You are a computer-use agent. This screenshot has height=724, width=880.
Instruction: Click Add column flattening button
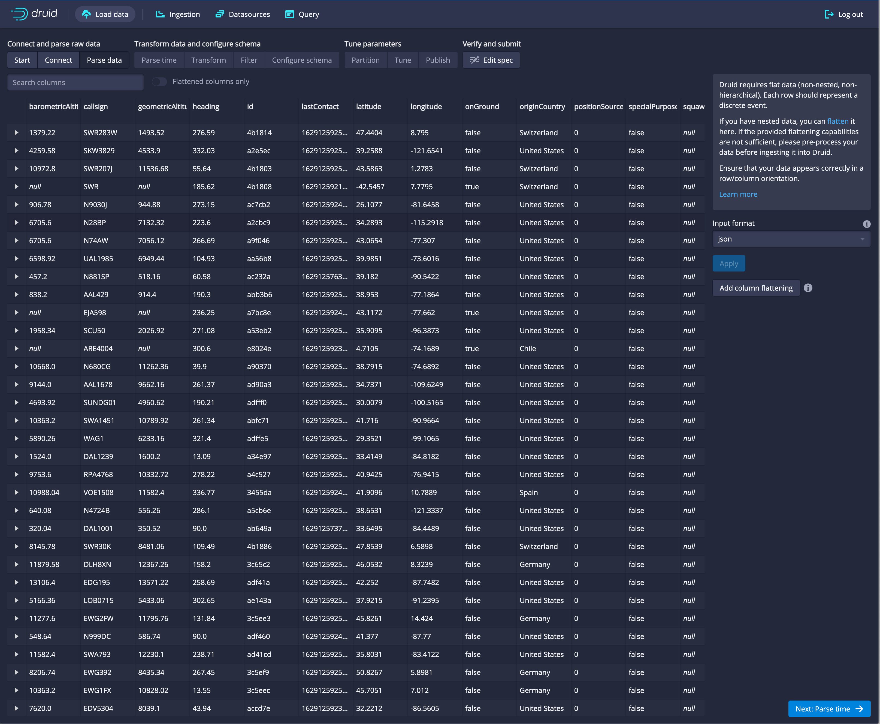click(x=756, y=288)
